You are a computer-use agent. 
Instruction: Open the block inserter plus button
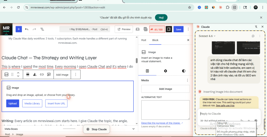click(x=19, y=29)
